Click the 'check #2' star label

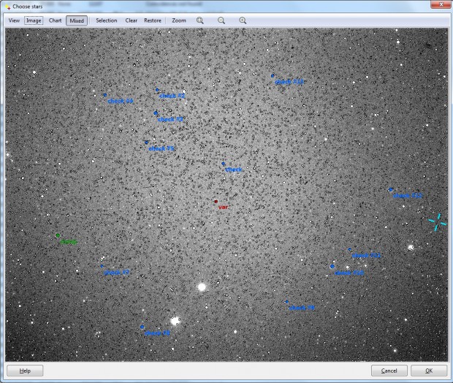[x=172, y=96]
